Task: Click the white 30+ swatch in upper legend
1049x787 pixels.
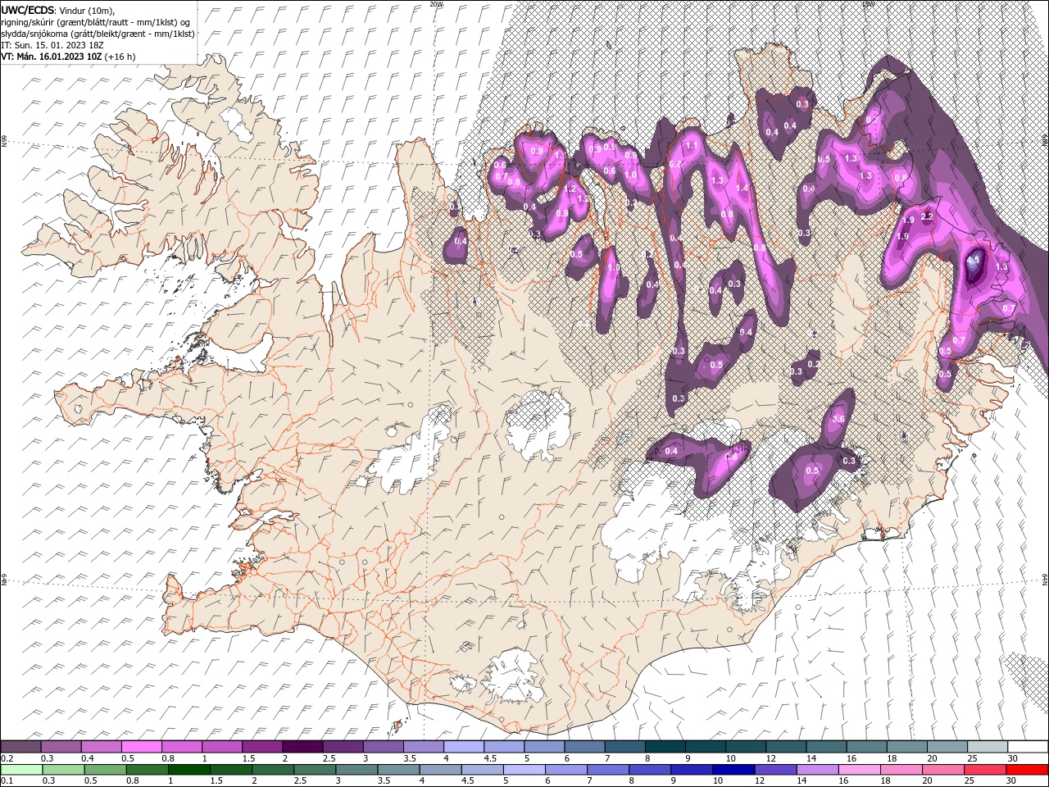Action: pyautogui.click(x=1028, y=747)
